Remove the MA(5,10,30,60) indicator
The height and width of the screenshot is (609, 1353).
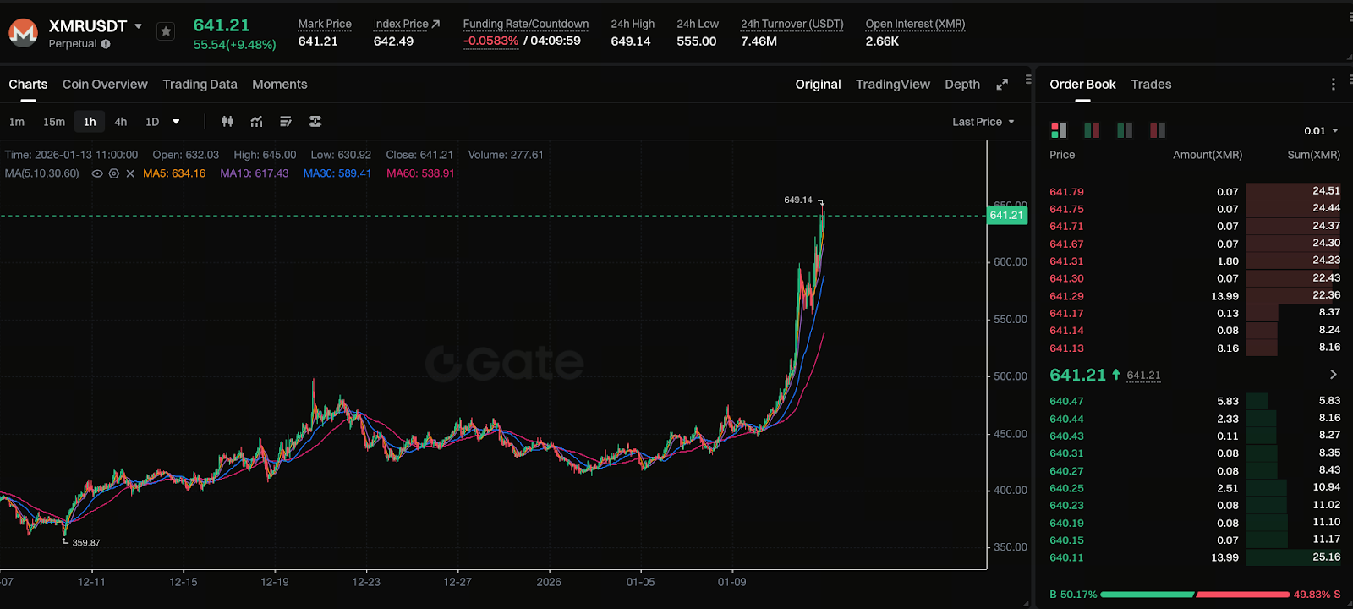coord(130,173)
